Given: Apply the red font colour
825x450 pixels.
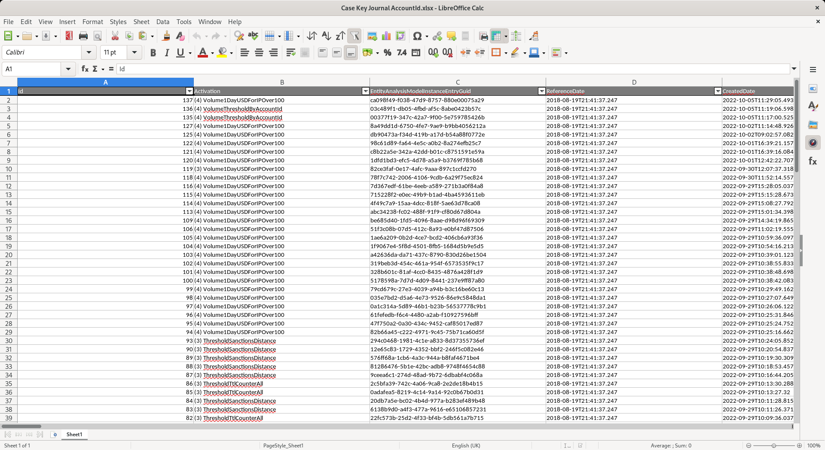Looking at the screenshot, I should tap(203, 52).
